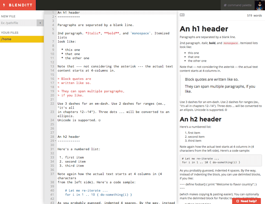Viewport: 265px width, 204px height.
Task: Open the user avatar in top bar
Action: (x=260, y=5)
